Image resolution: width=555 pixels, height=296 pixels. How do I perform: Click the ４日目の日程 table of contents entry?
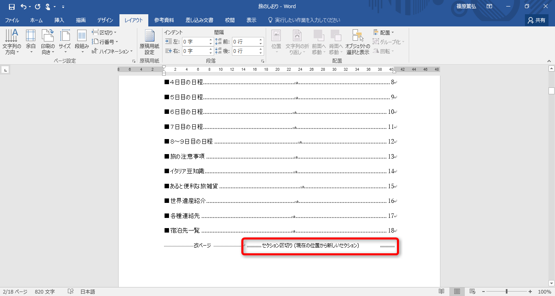pos(280,83)
